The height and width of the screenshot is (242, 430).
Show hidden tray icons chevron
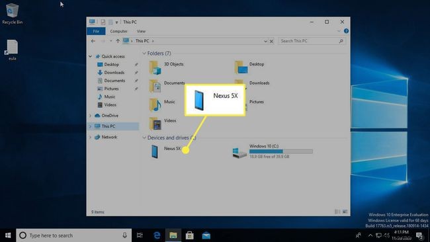pos(370,235)
